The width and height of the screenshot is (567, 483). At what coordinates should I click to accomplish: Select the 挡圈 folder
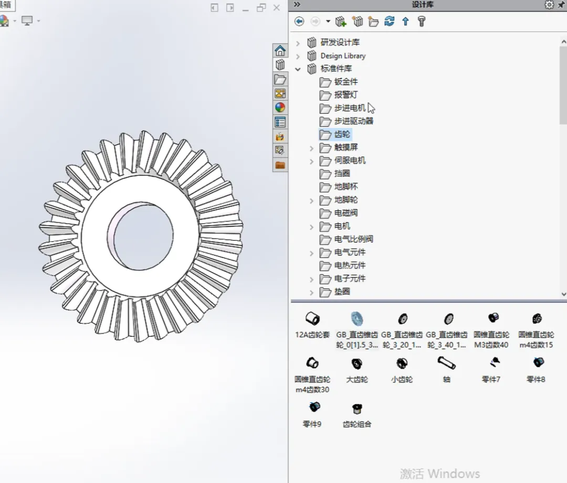tap(335, 174)
